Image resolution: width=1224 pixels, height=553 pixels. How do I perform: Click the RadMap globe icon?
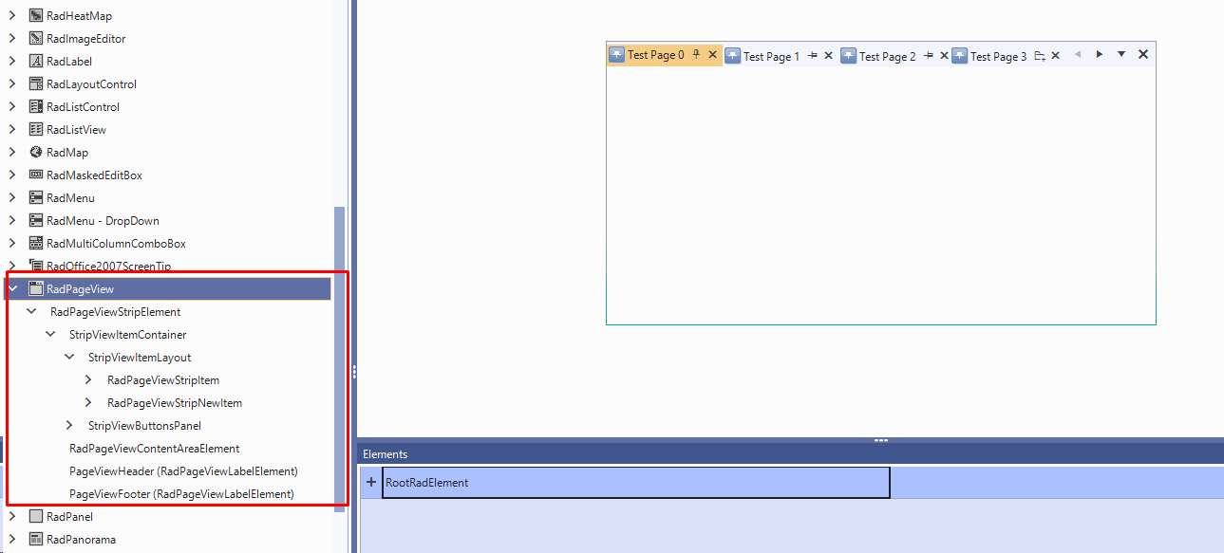pyautogui.click(x=38, y=152)
